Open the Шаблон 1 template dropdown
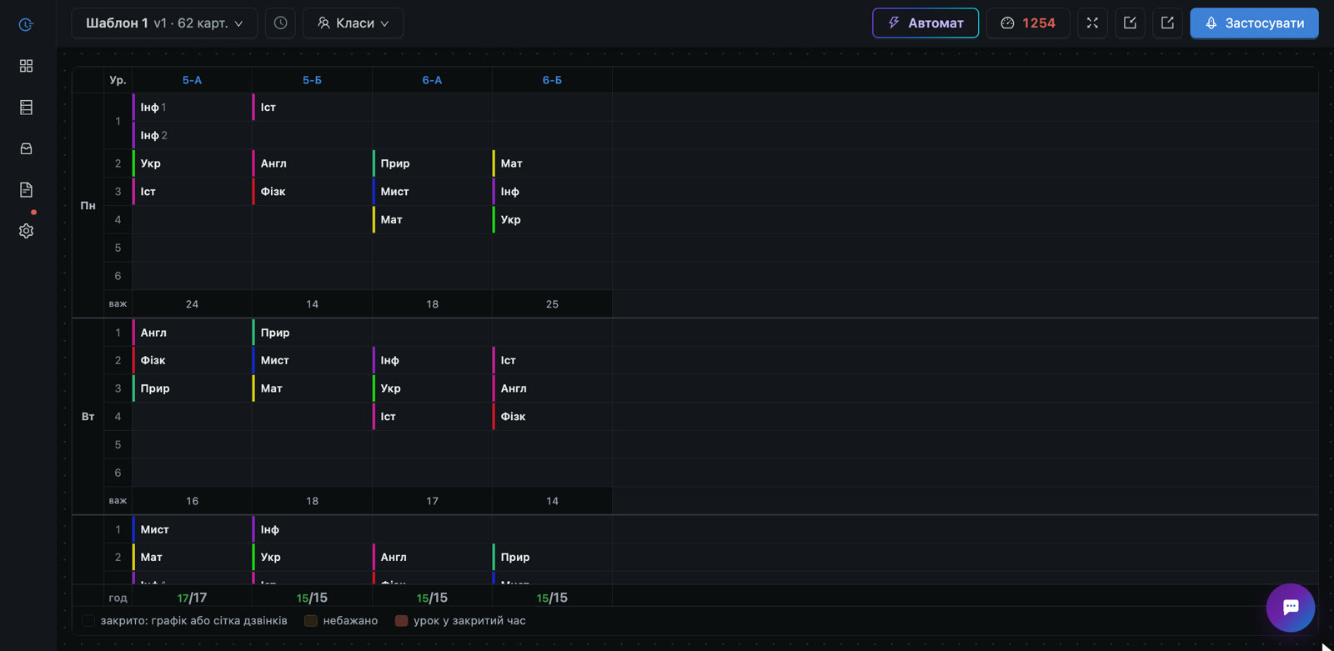 164,23
